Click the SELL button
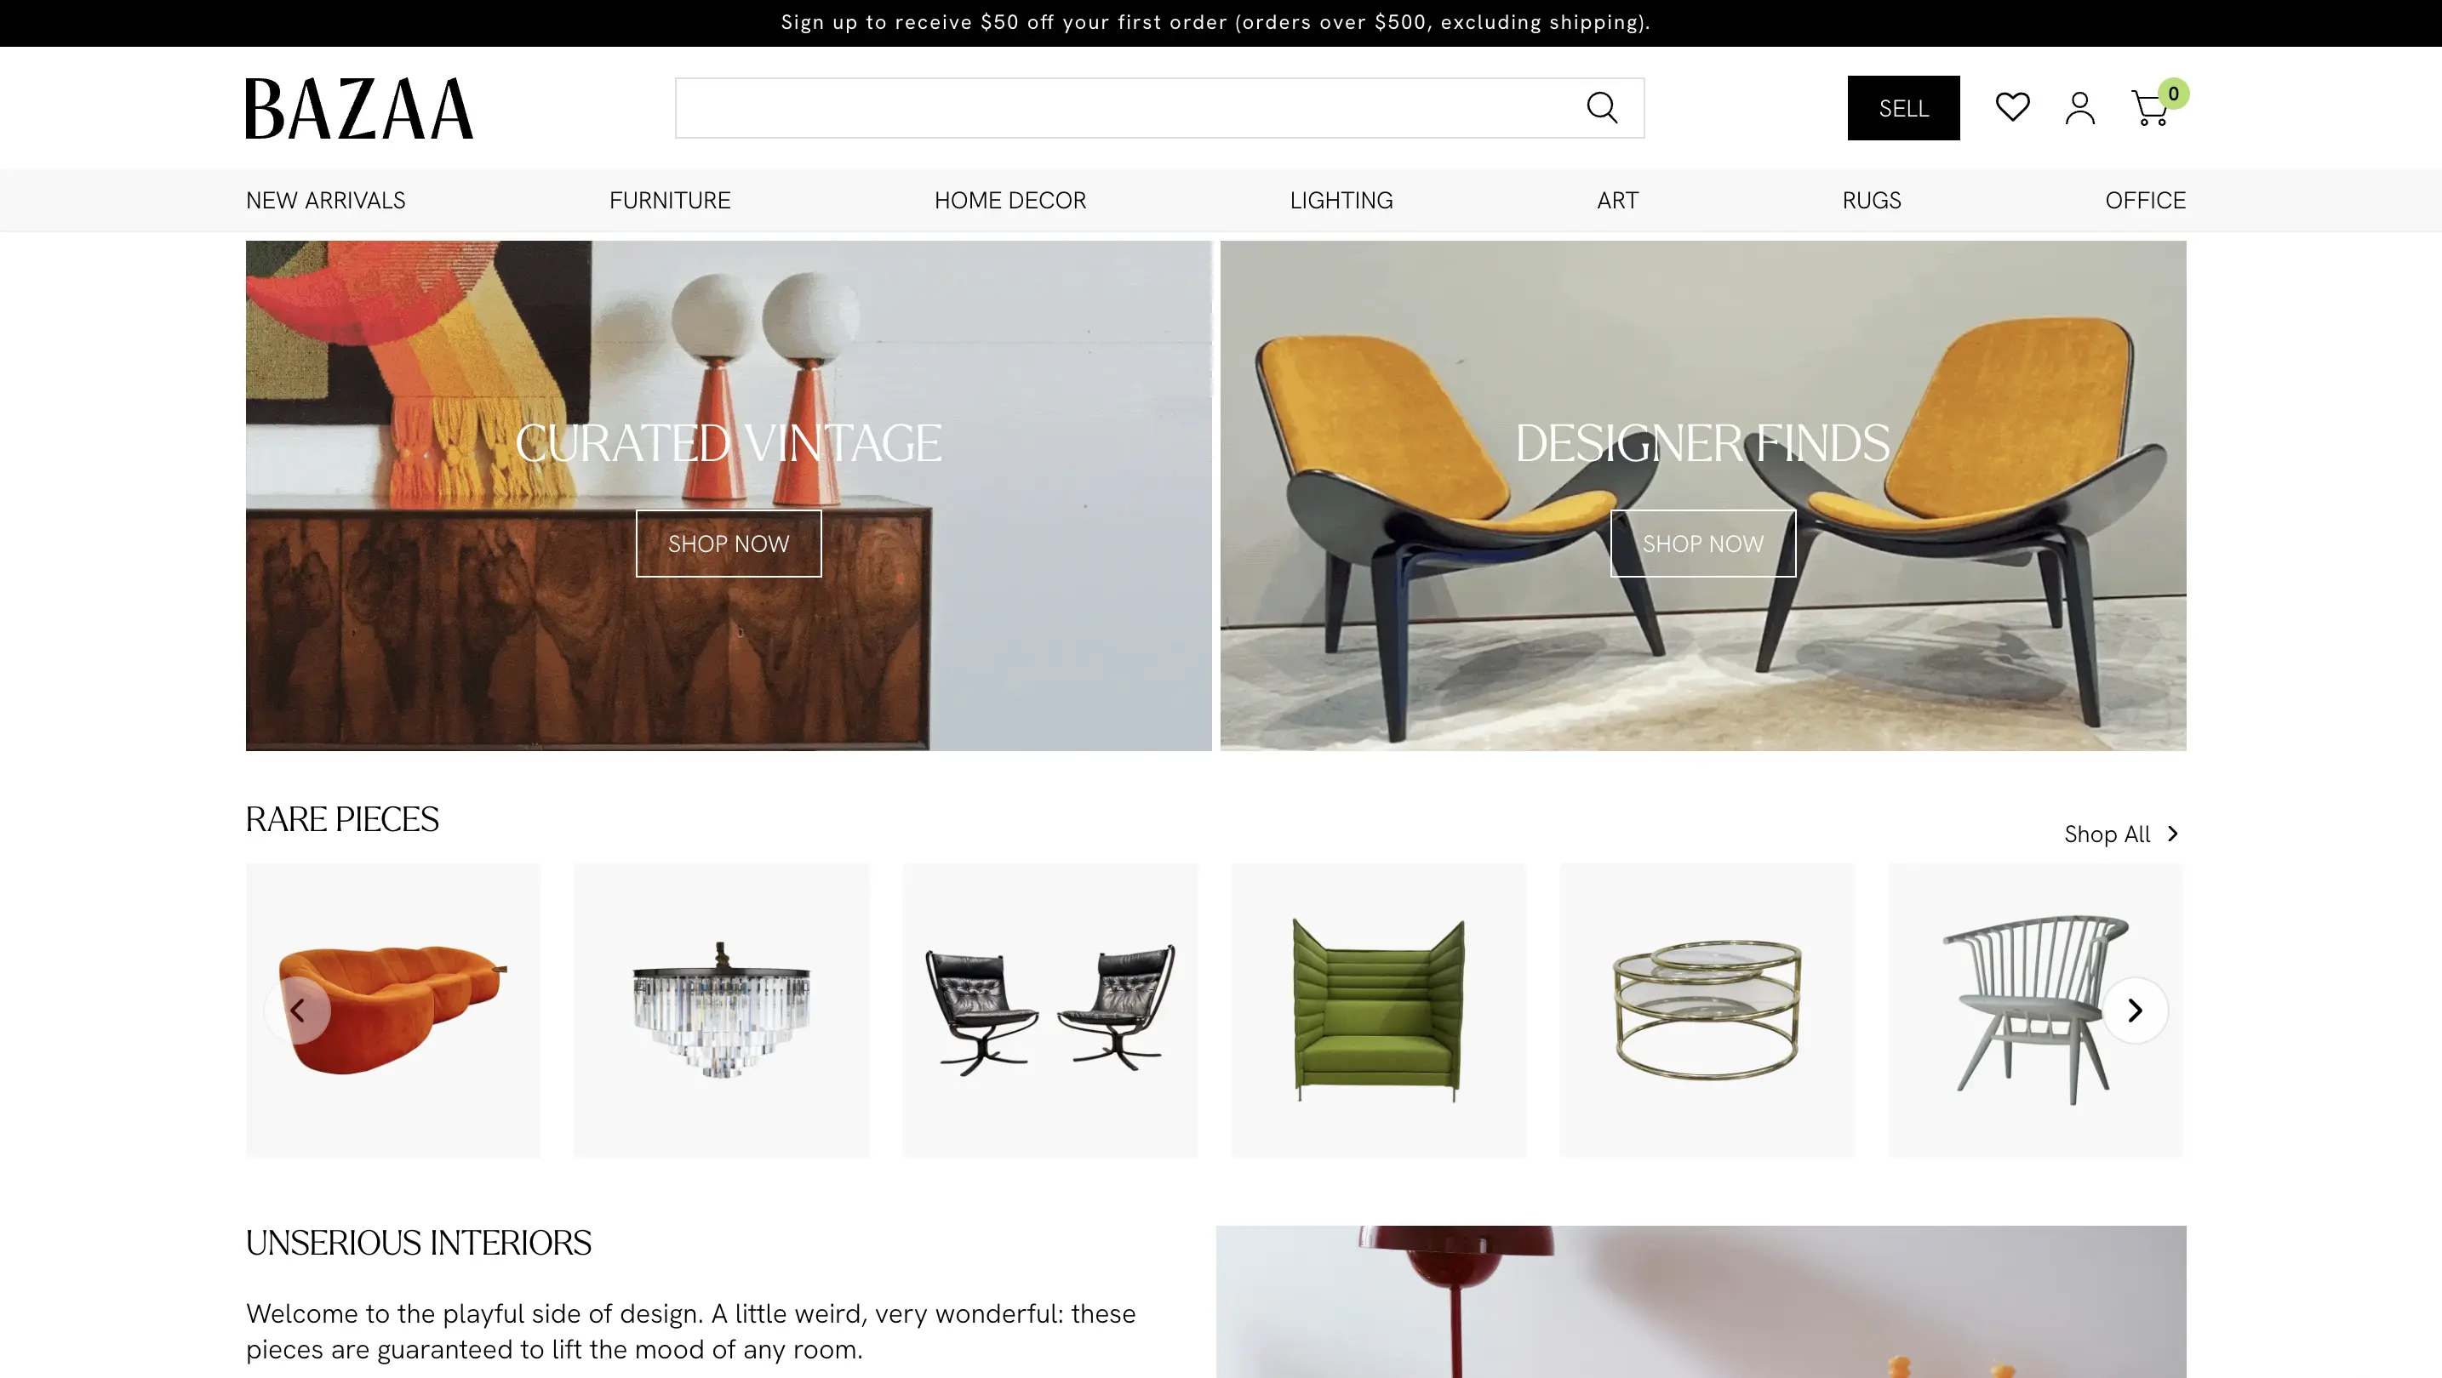2442x1378 pixels. [1902, 108]
